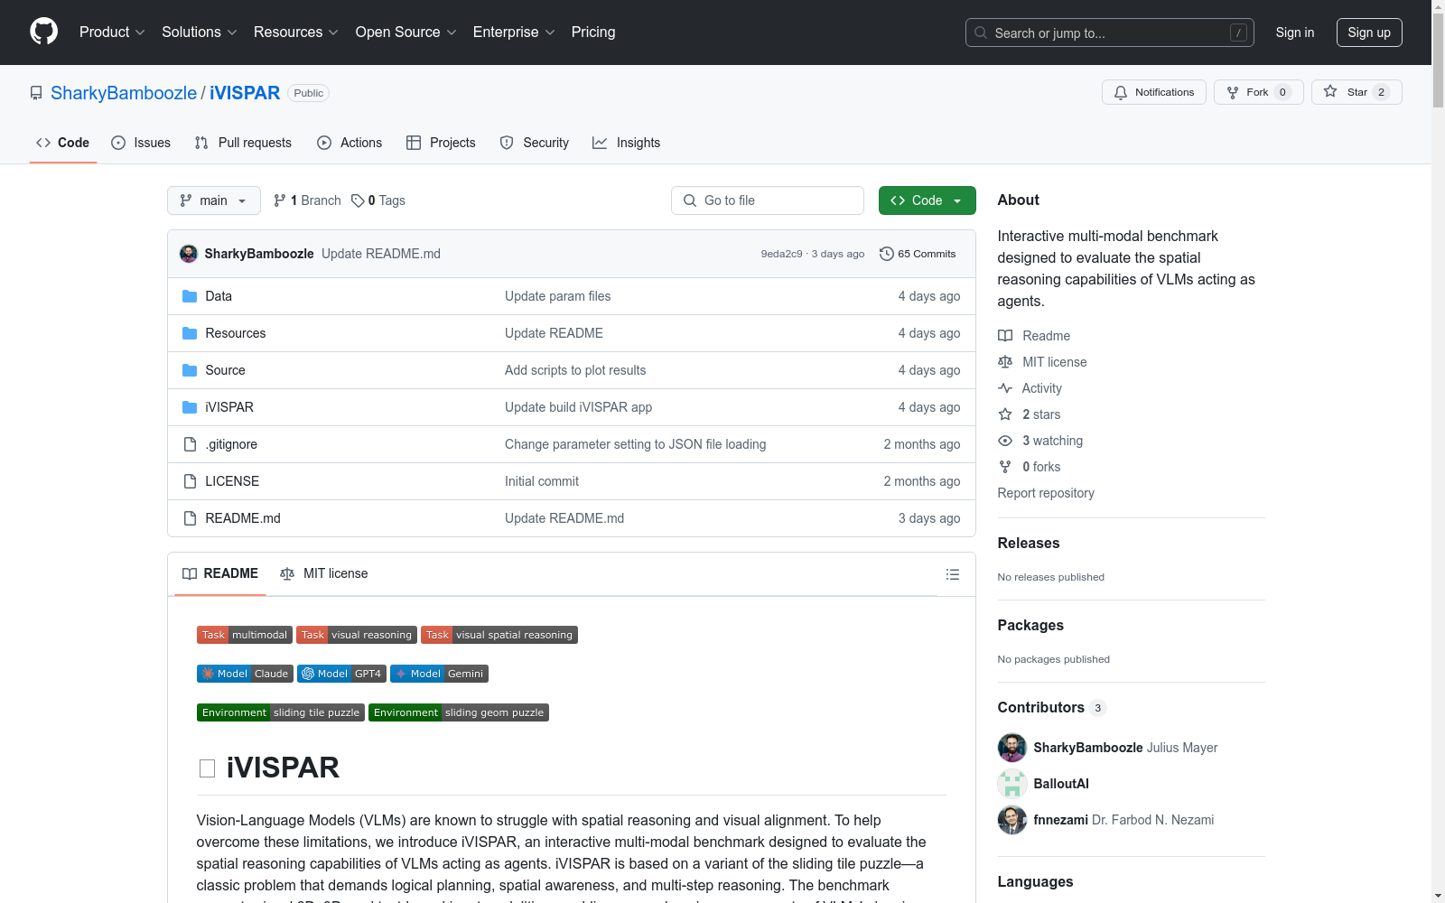Click the Notifications bell button
1445x903 pixels.
pos(1153,92)
